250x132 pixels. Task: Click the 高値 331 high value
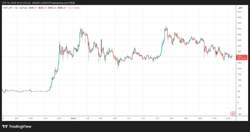point(42,8)
